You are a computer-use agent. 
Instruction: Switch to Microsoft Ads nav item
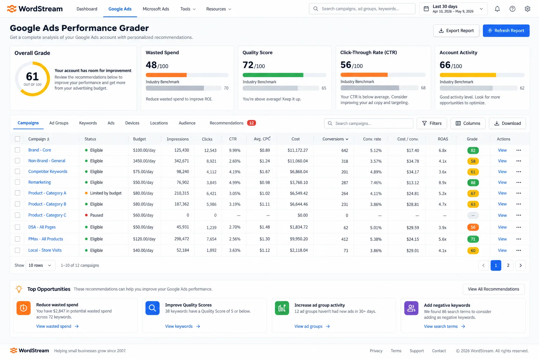pos(156,9)
